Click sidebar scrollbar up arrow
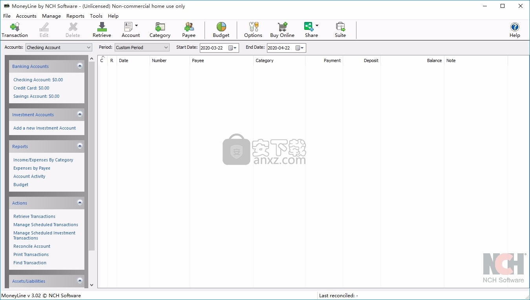 pyautogui.click(x=91, y=58)
